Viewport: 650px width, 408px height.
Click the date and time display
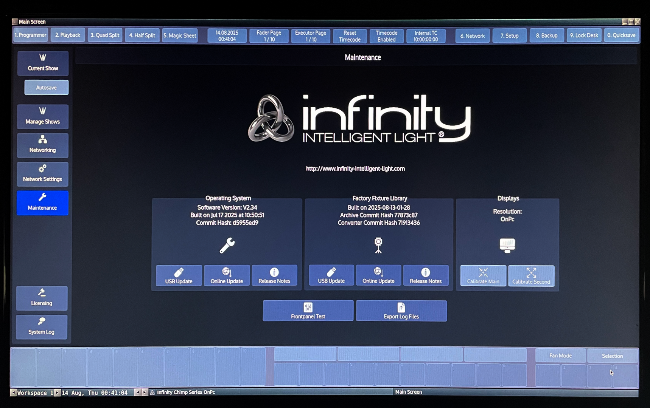(x=227, y=36)
